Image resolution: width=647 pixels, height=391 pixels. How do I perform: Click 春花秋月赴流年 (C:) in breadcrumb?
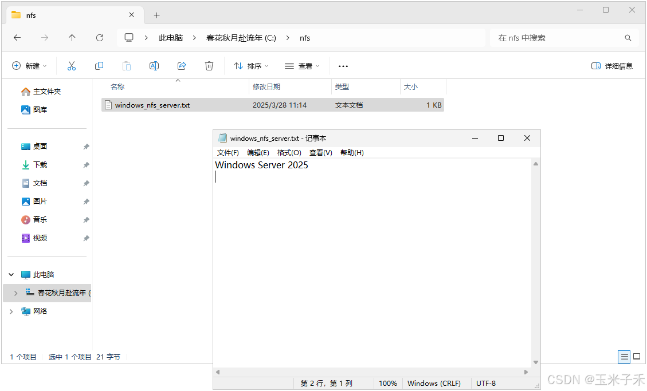tap(241, 38)
